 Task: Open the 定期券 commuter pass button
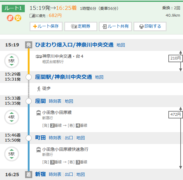(x=81, y=26)
